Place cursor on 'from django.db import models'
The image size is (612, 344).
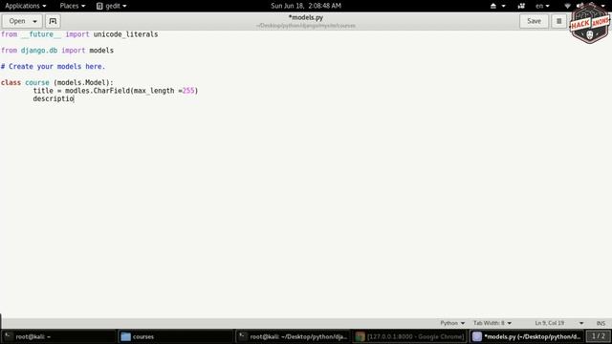[57, 51]
